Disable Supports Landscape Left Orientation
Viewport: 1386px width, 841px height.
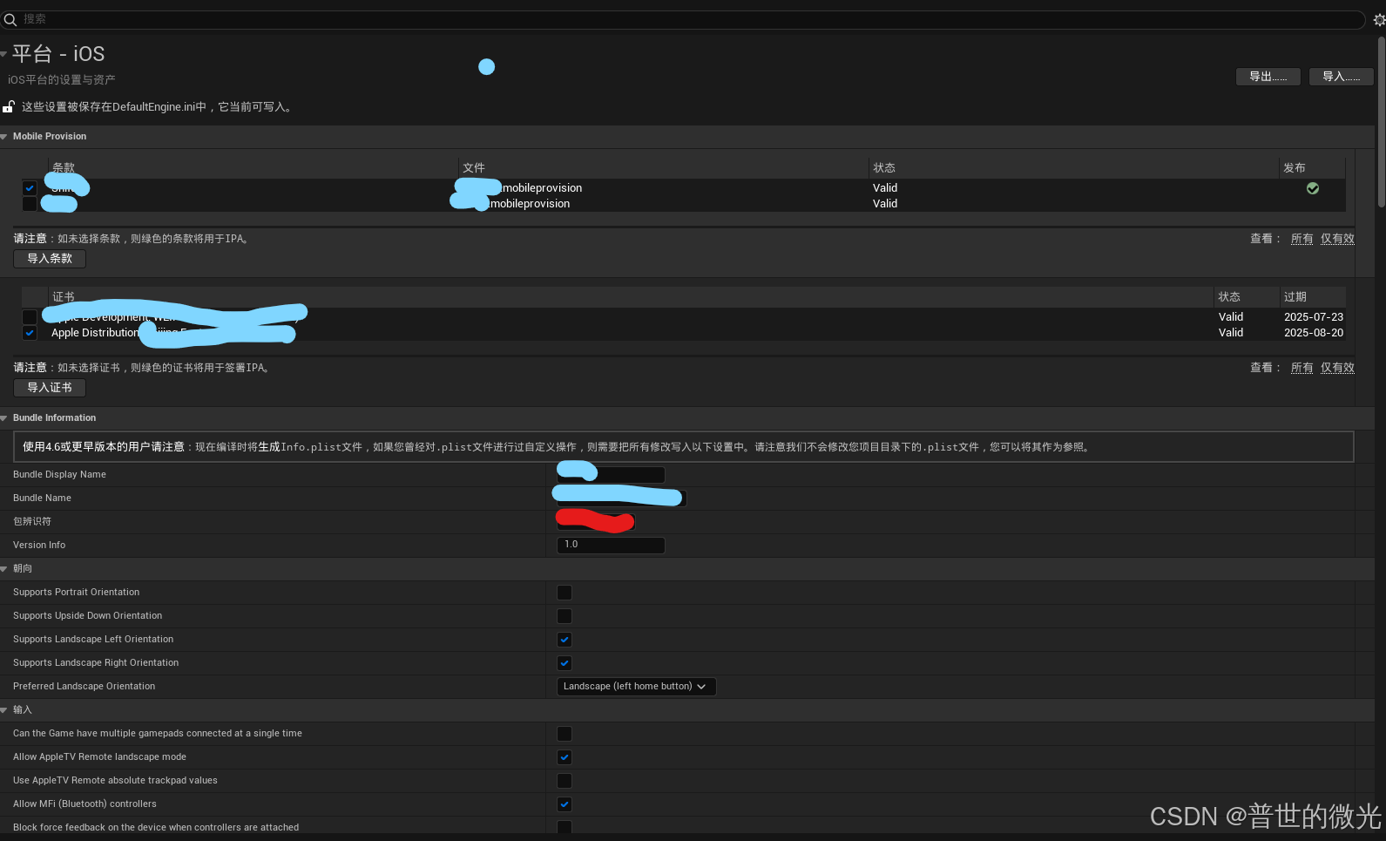(x=565, y=640)
